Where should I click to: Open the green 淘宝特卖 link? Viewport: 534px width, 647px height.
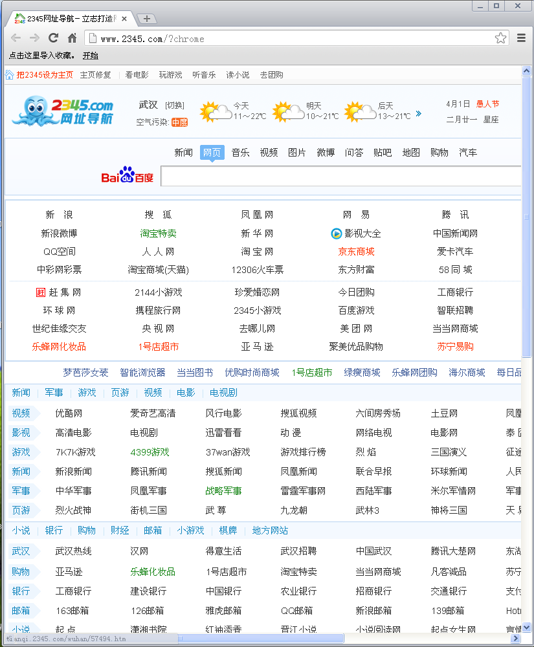[158, 234]
